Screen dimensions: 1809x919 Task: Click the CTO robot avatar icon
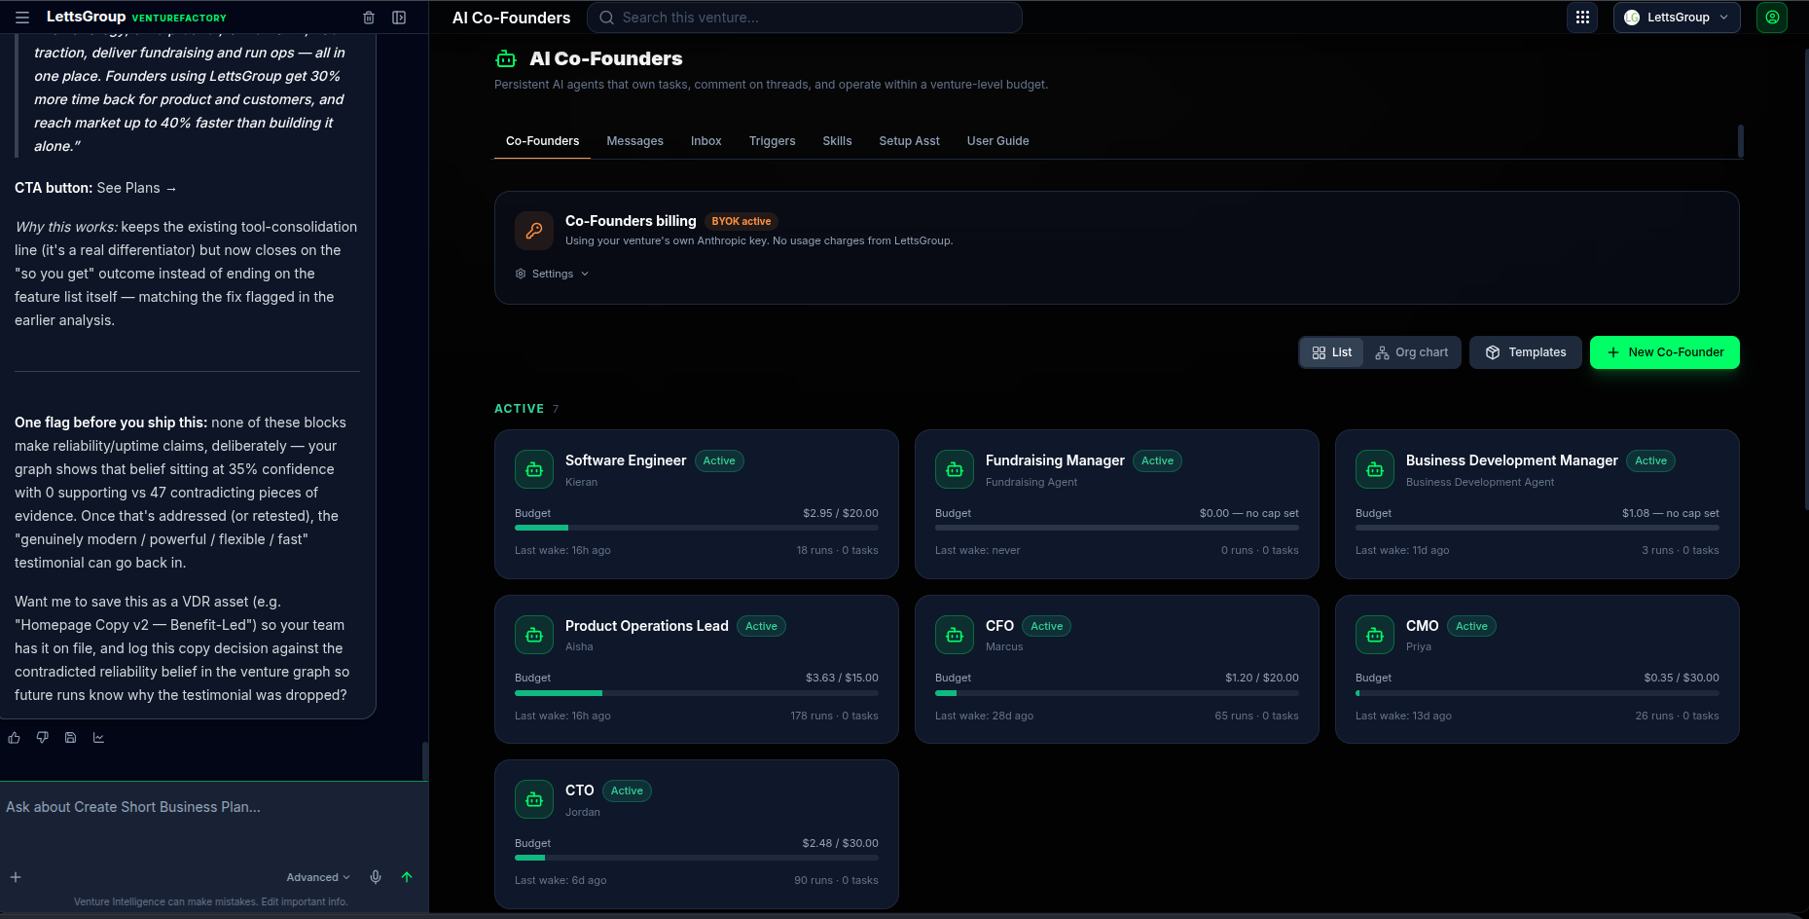(x=534, y=799)
